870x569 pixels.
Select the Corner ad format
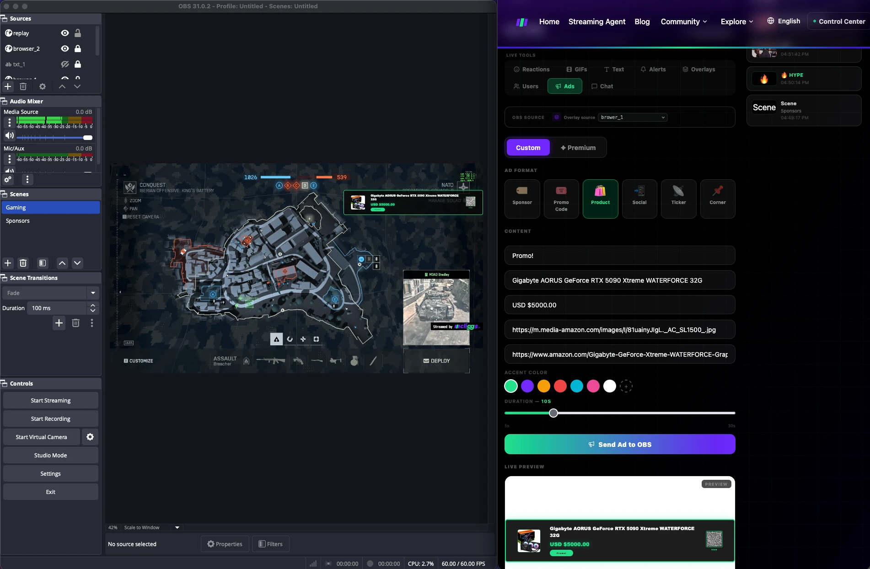[718, 199]
